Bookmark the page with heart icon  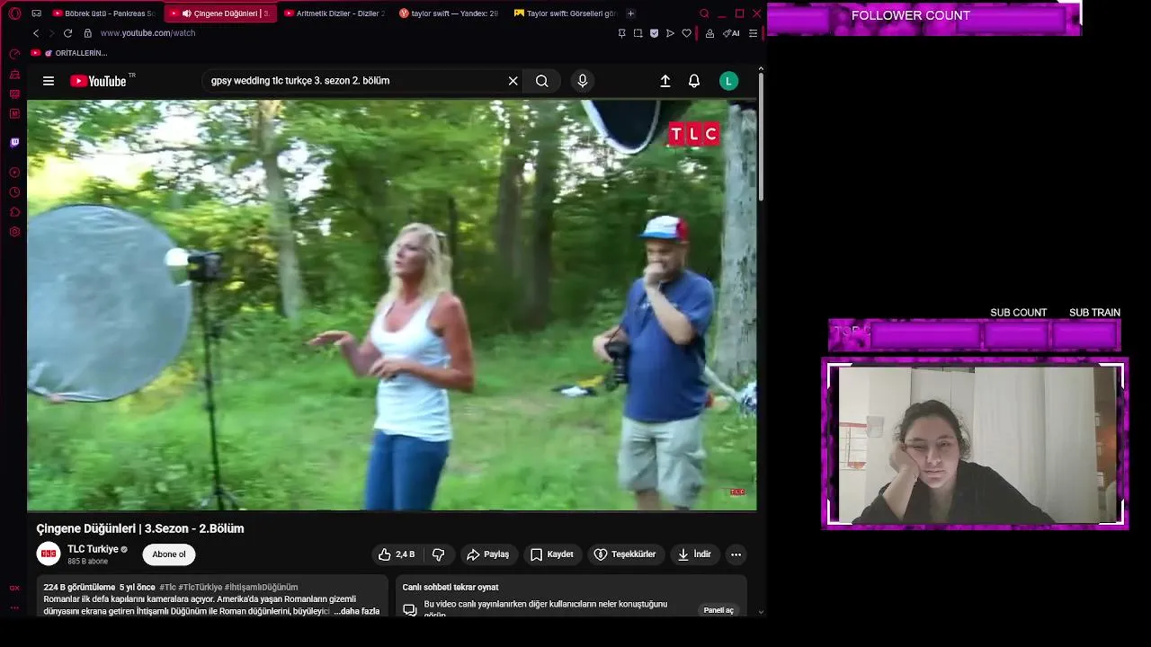(687, 33)
